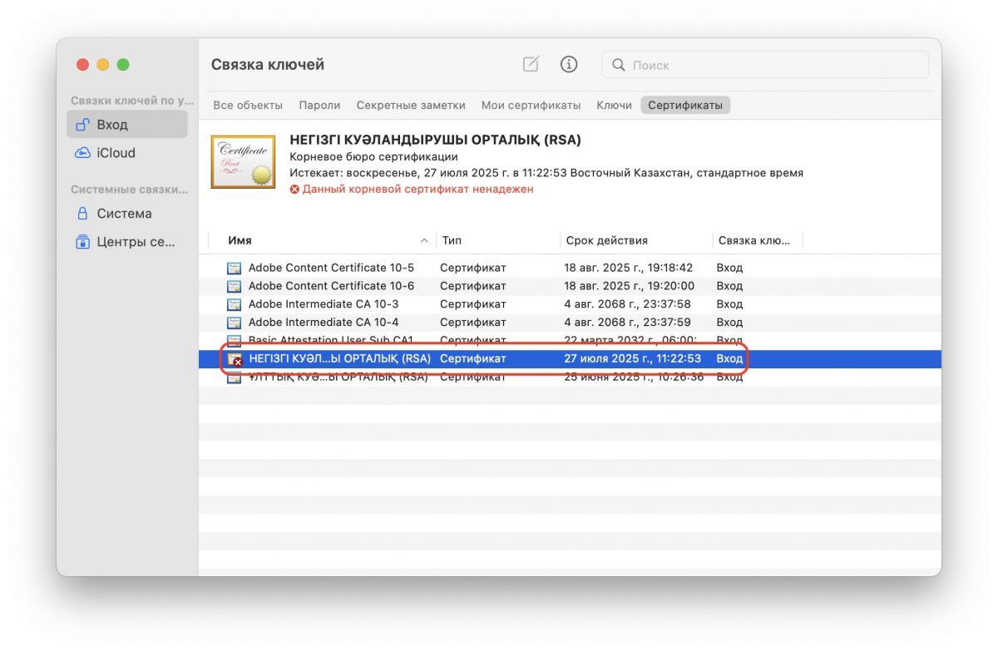Screen dimensions: 998x651
Task: Click date 4 авг. 2068 г., 23:37:58
Action: tap(627, 304)
